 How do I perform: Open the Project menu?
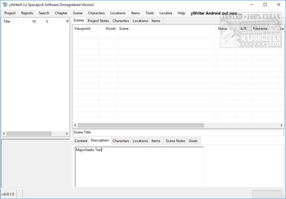(10, 13)
